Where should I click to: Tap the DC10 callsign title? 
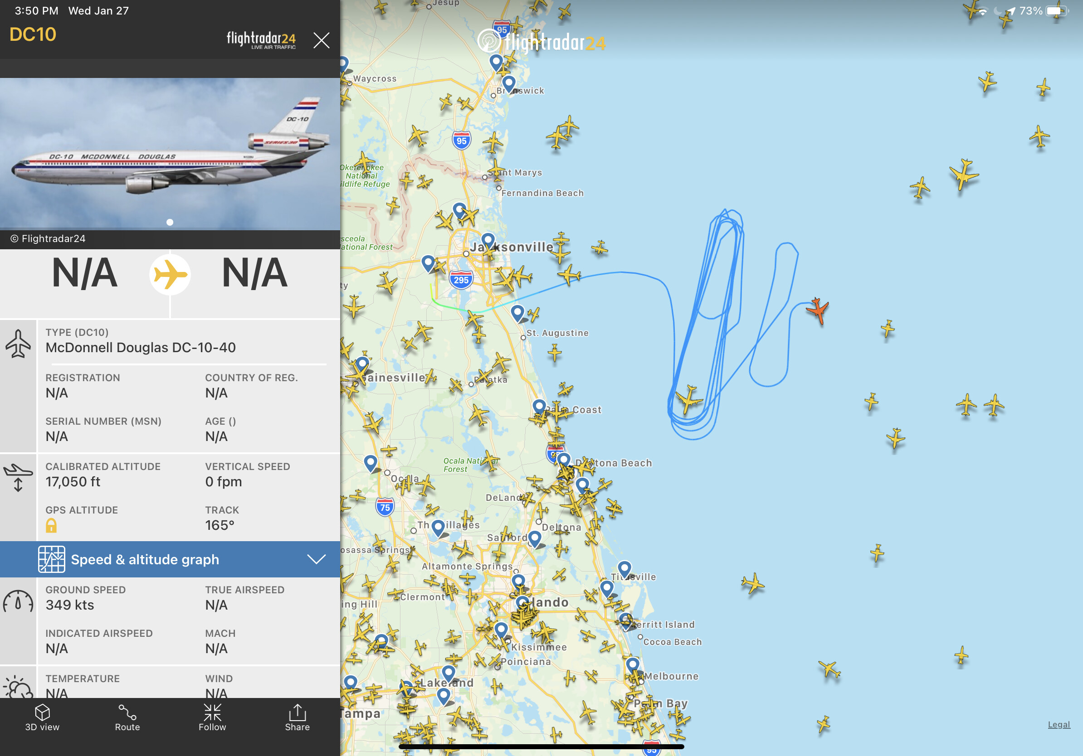(x=33, y=34)
